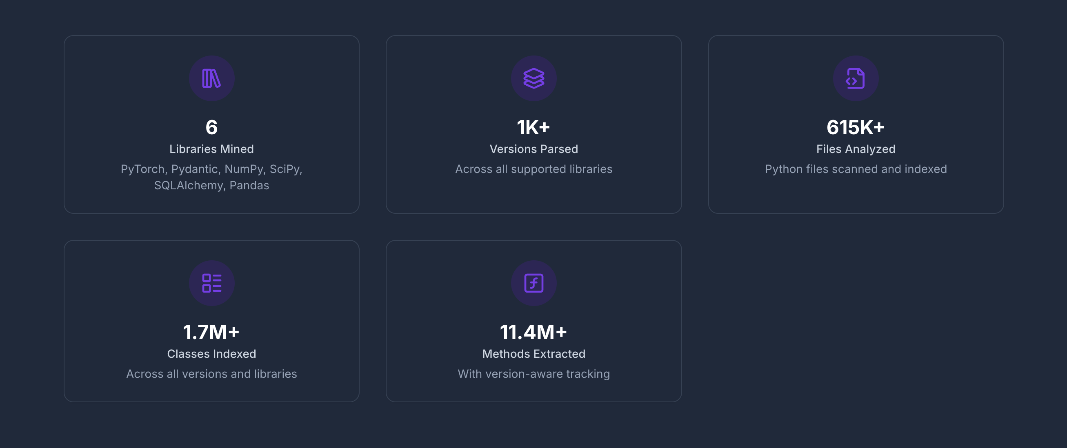Click the 11.4M+ methods number
This screenshot has width=1067, height=448.
(533, 332)
